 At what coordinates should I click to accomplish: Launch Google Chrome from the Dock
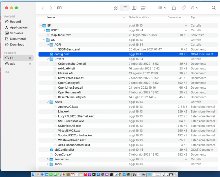pos(119,174)
